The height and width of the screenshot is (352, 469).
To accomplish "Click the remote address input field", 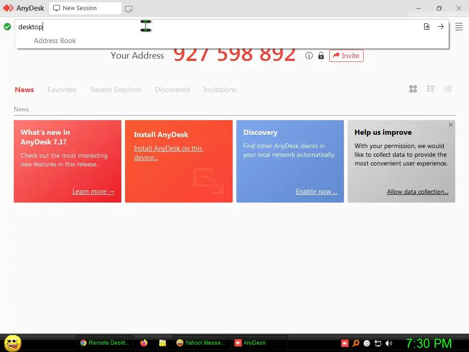I will pos(218,27).
